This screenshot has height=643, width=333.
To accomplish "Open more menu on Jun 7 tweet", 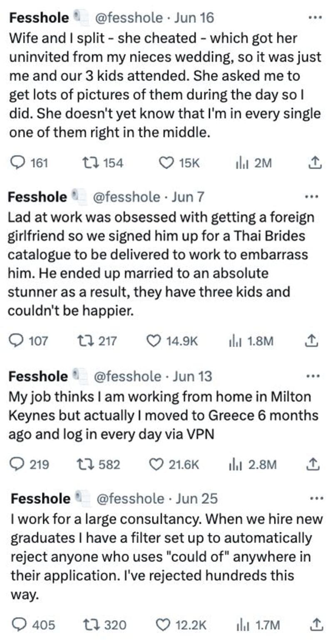I will tap(312, 197).
